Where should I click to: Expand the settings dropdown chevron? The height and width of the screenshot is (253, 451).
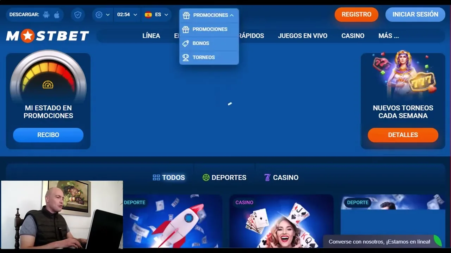[108, 15]
